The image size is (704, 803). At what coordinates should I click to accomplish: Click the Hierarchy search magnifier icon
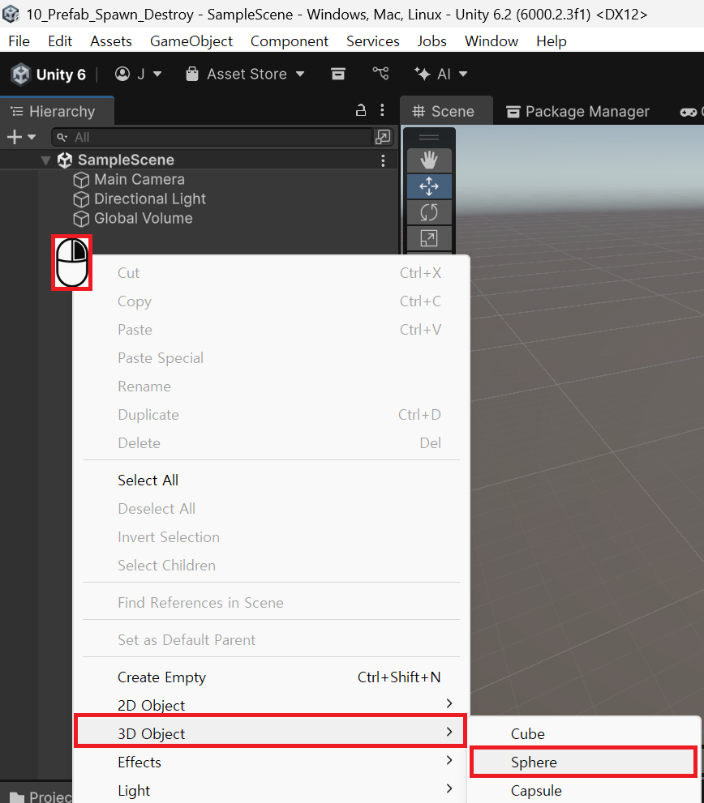tap(62, 137)
